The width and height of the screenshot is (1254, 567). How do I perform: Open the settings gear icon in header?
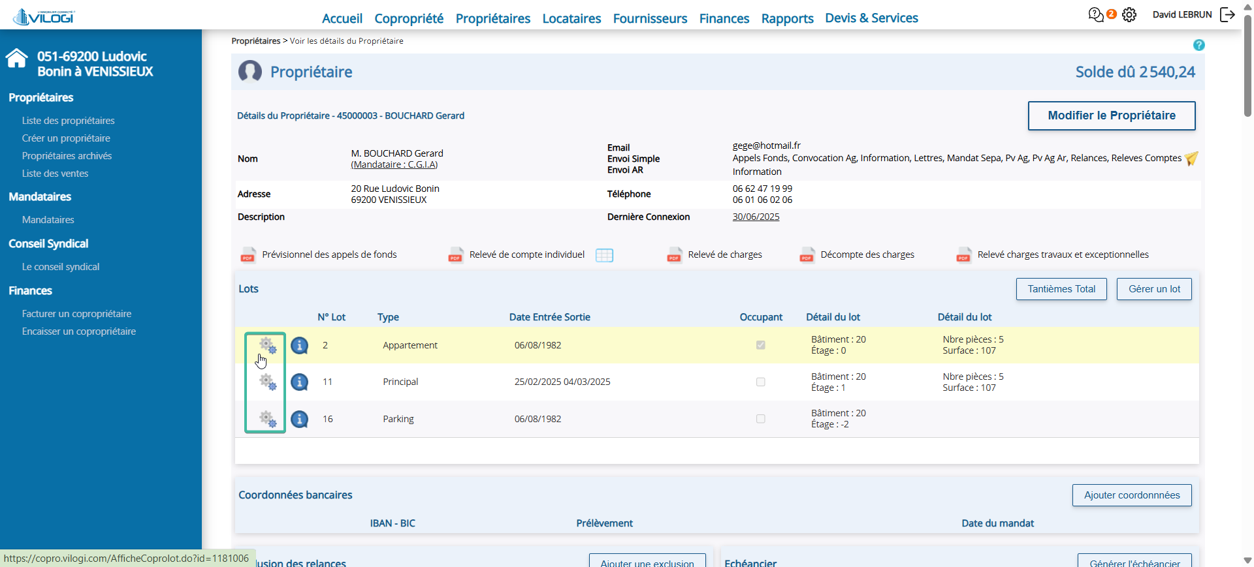pos(1129,14)
